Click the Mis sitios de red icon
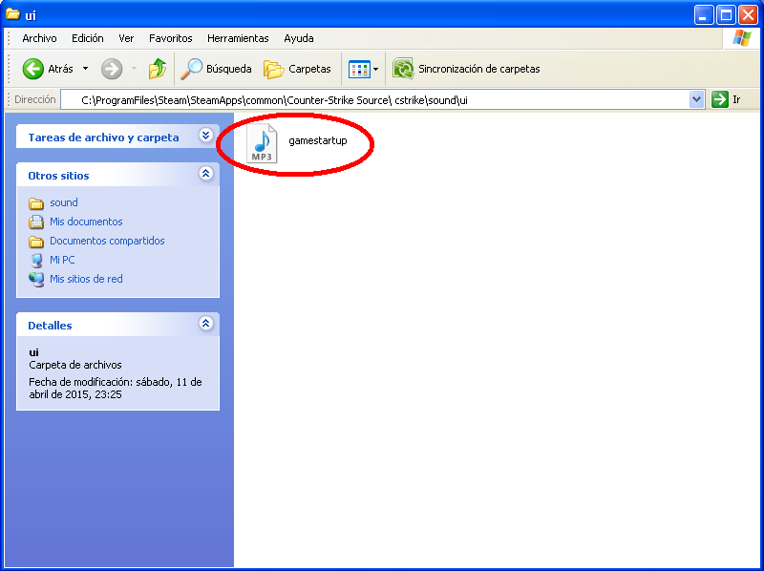This screenshot has height=571, width=764. coord(36,279)
